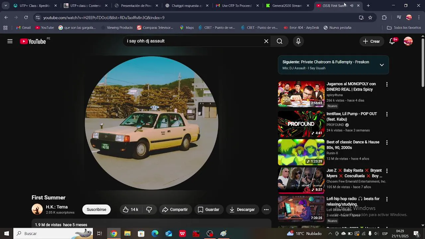Open options for Best of classic Dance video
The width and height of the screenshot is (425, 239).
(386, 142)
